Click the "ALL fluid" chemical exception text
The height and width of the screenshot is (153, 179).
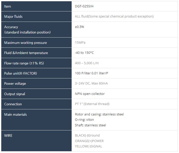pos(114,16)
